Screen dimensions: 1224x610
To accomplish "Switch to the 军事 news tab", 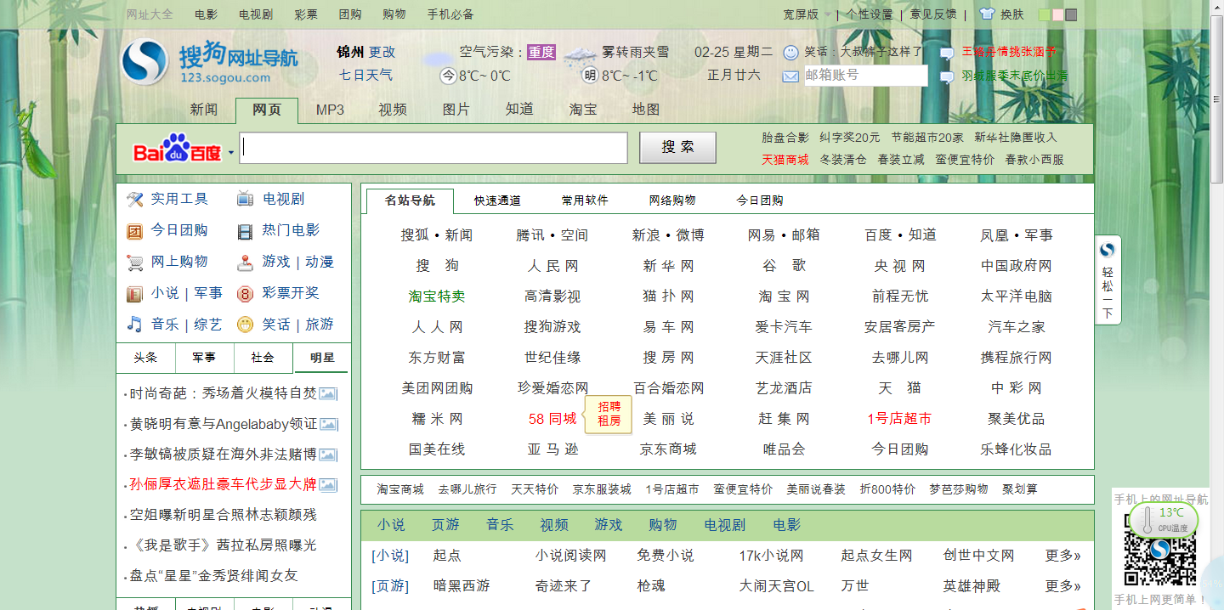I will tap(204, 358).
